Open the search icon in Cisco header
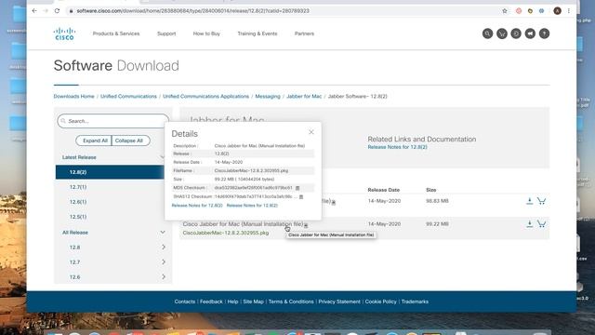The width and height of the screenshot is (595, 335). coord(487,33)
